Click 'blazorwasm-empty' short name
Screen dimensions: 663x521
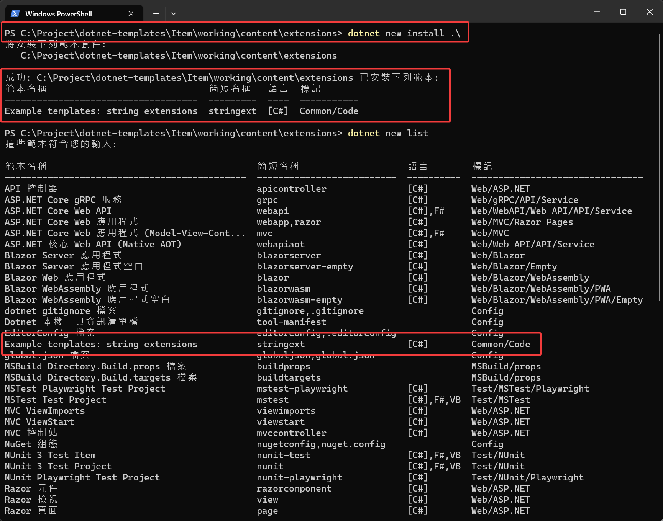coord(300,300)
